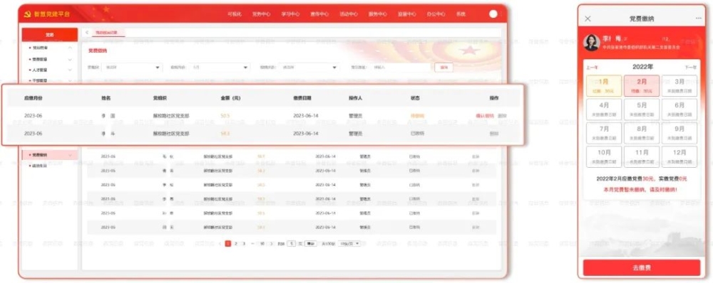Select the 9月 month tile
This screenshot has height=283, width=713.
679,133
